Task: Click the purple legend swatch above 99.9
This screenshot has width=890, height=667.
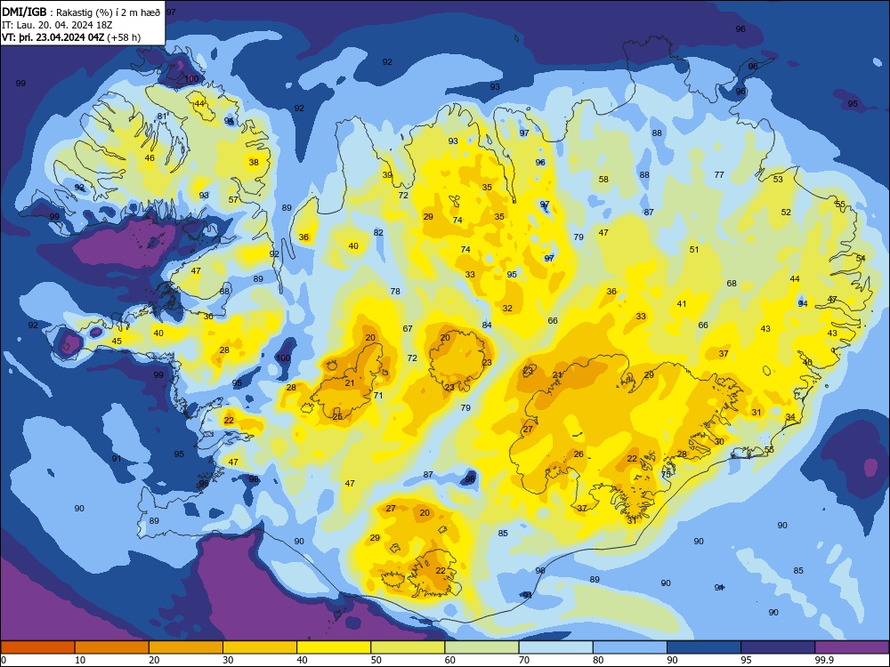Action: tap(852, 647)
